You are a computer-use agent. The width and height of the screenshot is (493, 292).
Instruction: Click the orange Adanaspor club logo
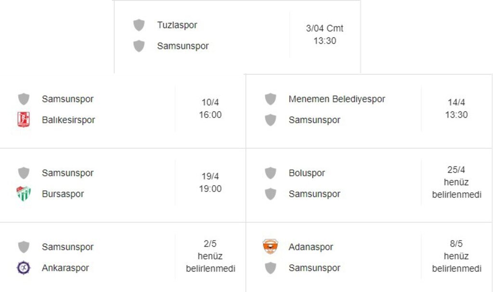(270, 247)
